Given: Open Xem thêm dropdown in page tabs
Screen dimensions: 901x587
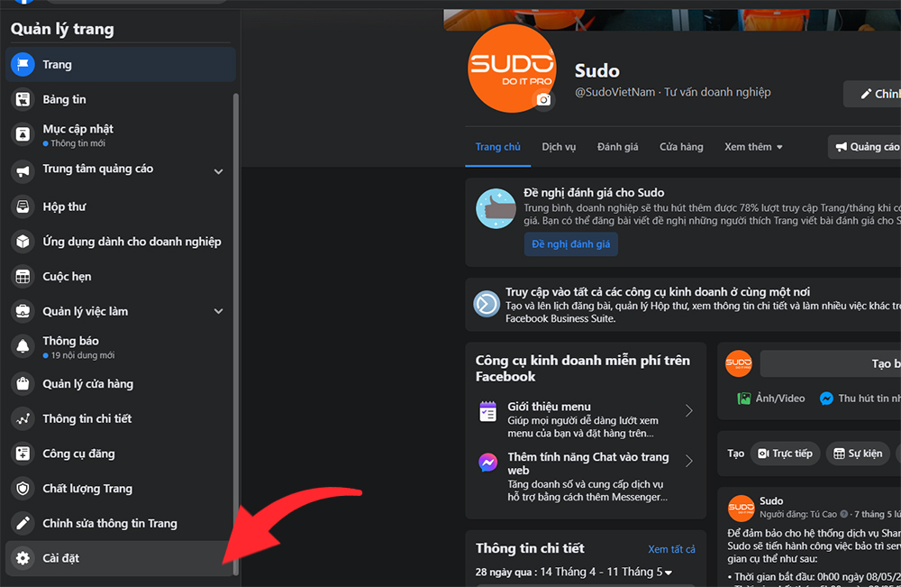Looking at the screenshot, I should tap(753, 147).
